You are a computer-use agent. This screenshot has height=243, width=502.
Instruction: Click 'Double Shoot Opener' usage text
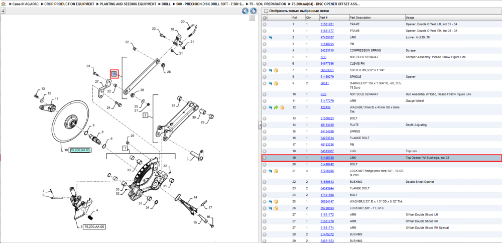420,182
